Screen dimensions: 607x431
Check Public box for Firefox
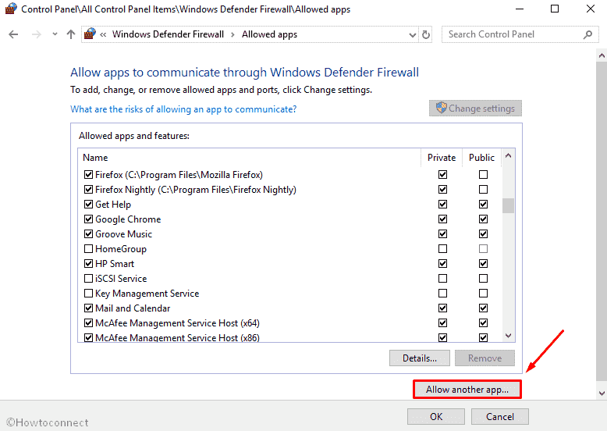[483, 175]
